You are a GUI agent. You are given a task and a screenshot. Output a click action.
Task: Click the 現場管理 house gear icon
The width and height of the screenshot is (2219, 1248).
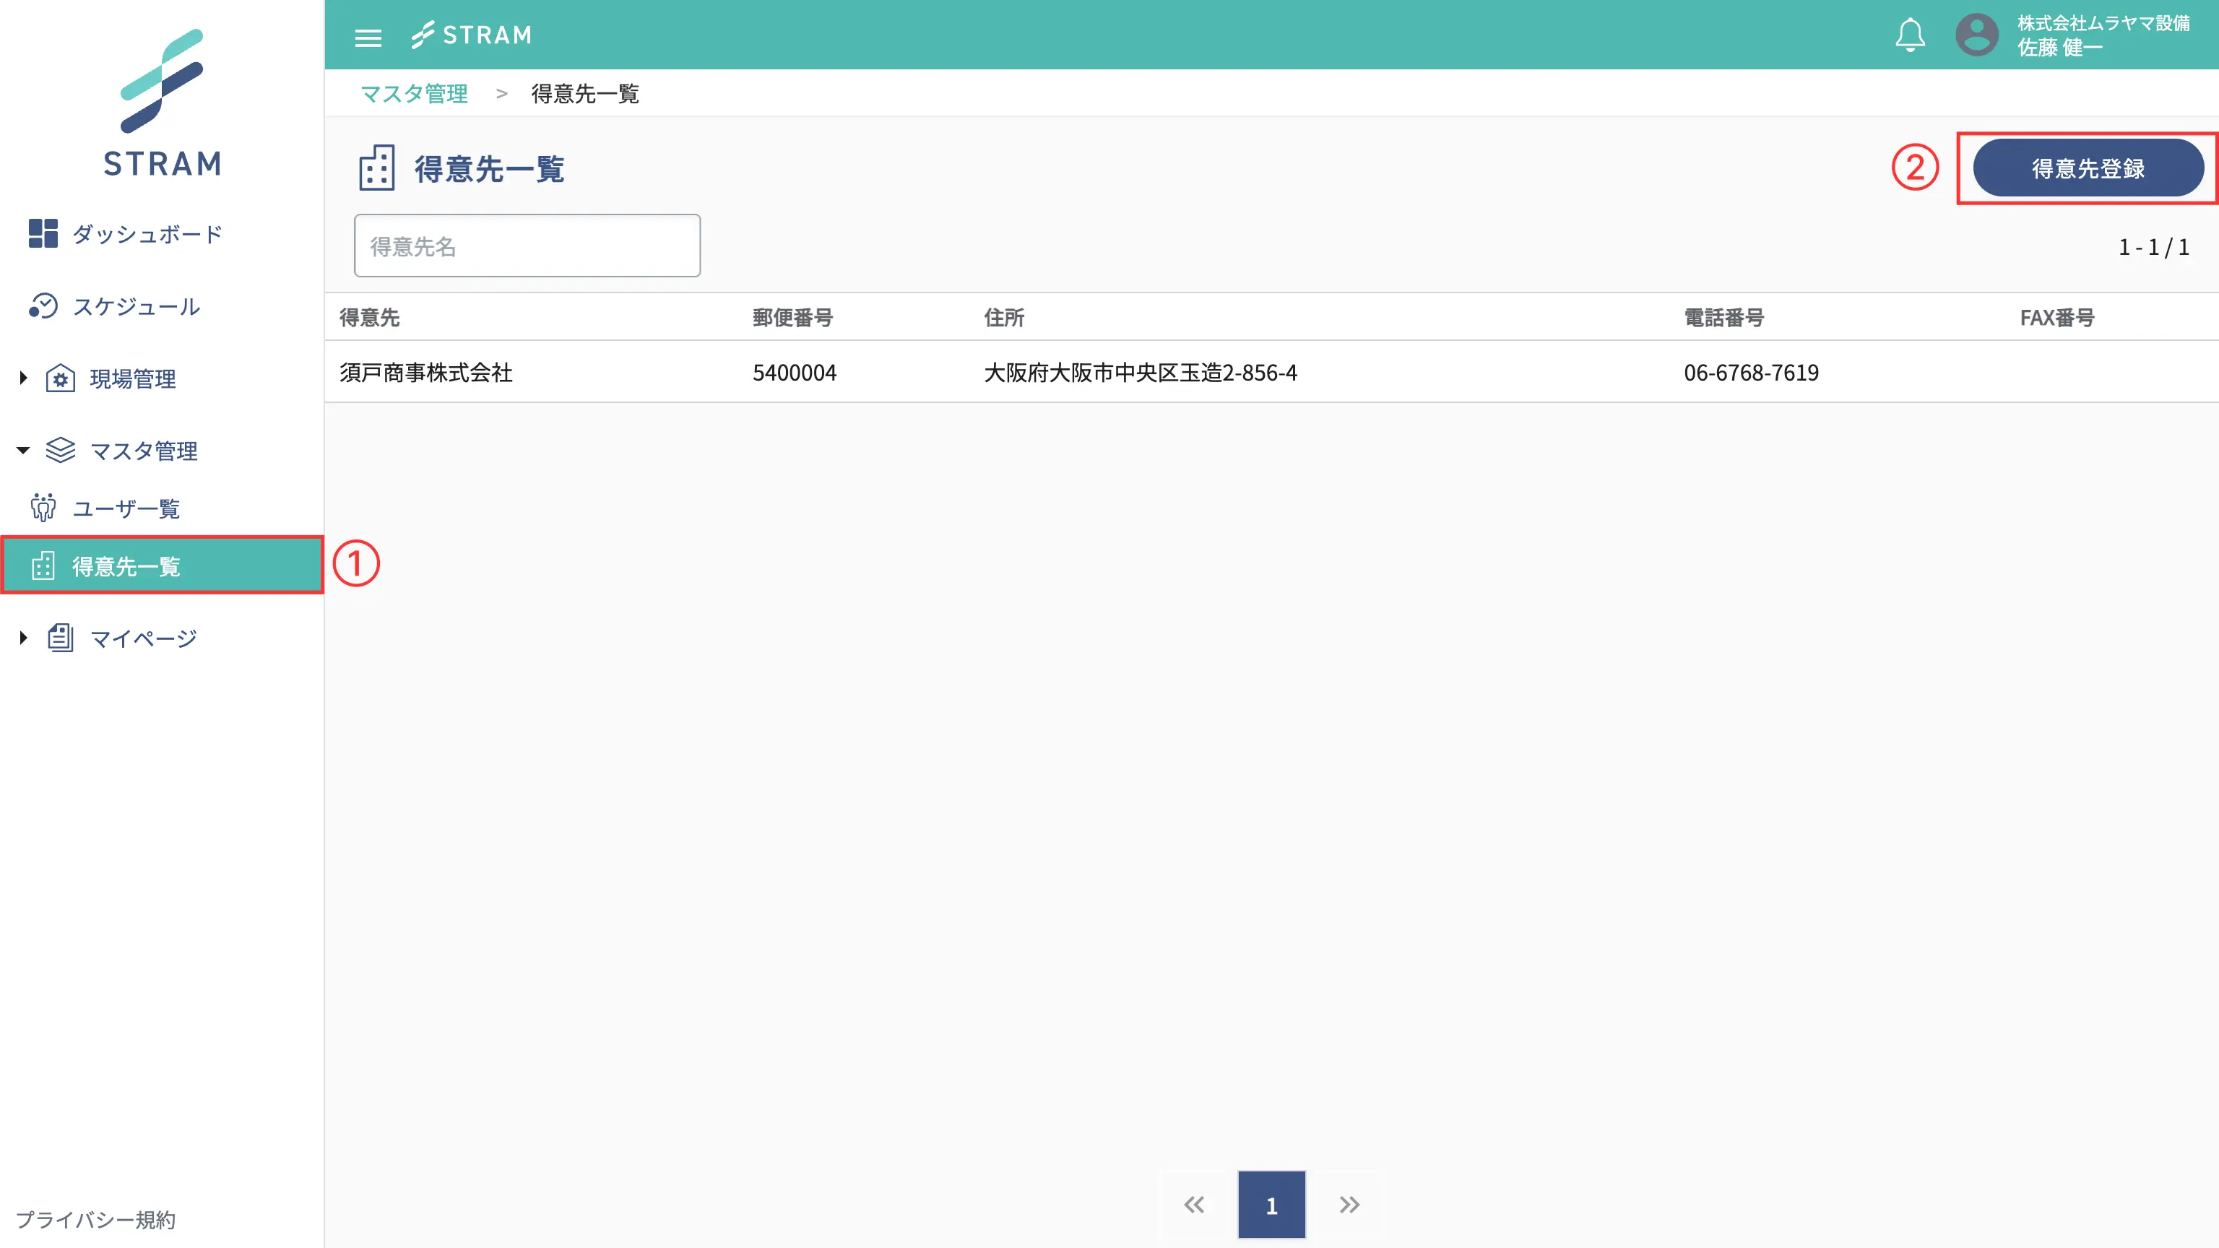[x=60, y=378]
